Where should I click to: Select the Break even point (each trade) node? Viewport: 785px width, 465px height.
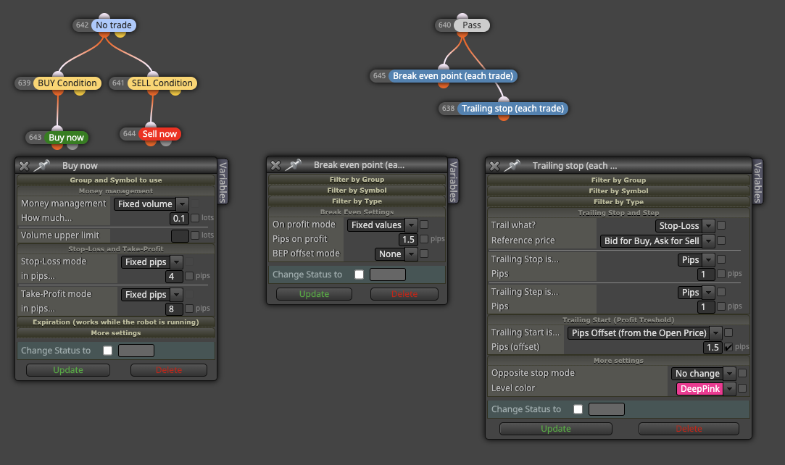(x=452, y=76)
